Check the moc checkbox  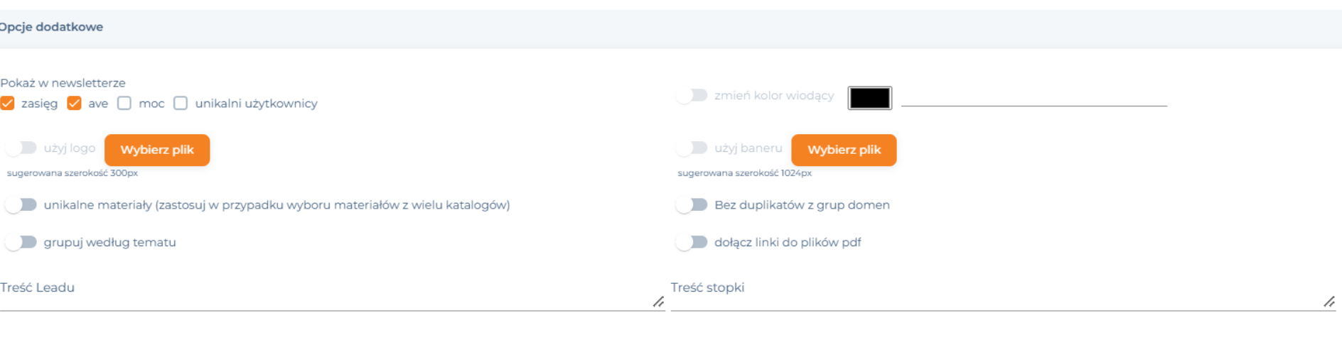(x=124, y=104)
